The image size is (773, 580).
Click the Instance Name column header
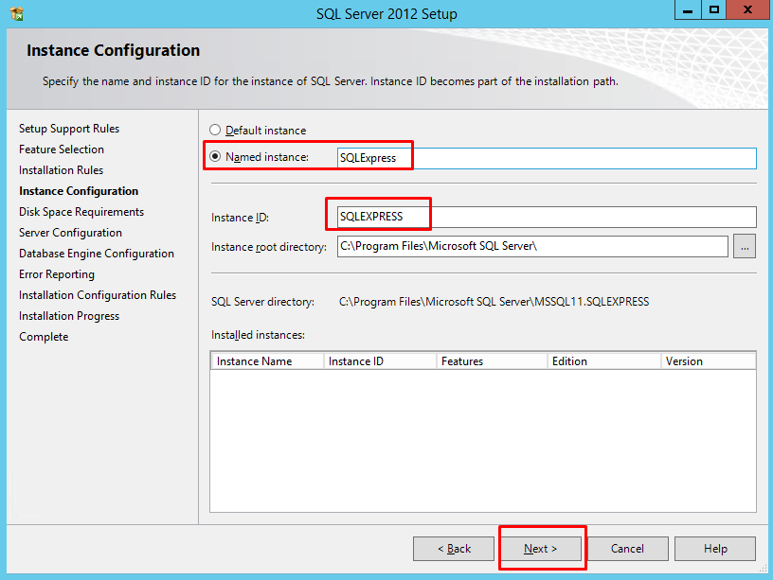(267, 361)
